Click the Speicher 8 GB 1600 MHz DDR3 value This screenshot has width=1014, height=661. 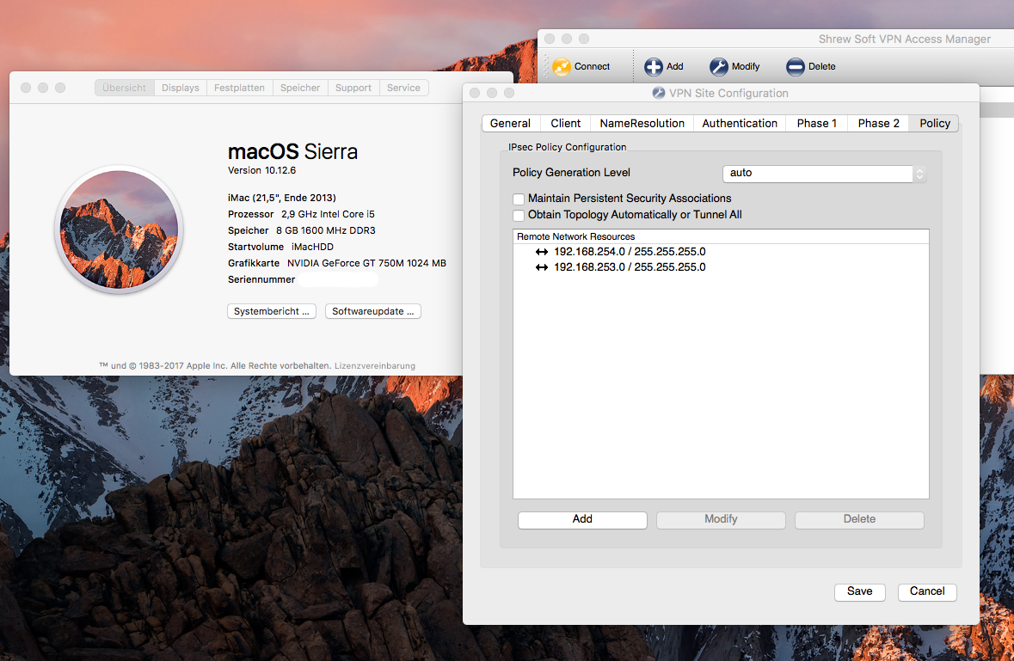pyautogui.click(x=326, y=230)
